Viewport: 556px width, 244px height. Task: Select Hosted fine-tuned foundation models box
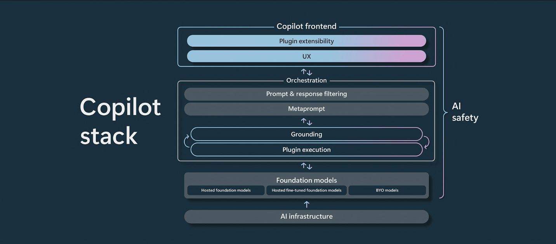[306, 190]
